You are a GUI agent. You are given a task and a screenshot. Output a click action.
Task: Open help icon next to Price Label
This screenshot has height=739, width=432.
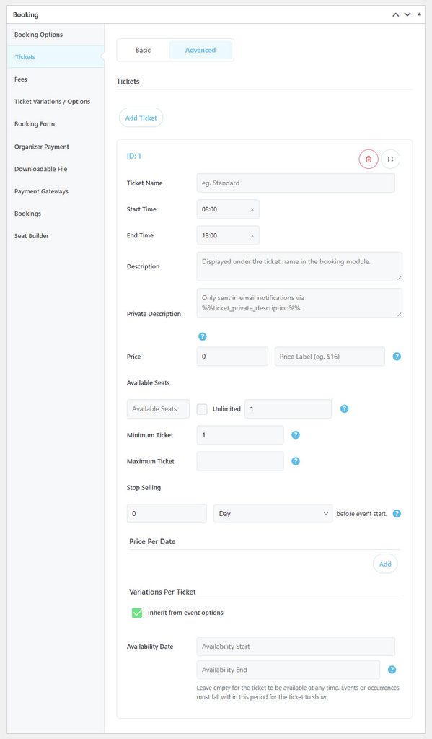point(397,357)
